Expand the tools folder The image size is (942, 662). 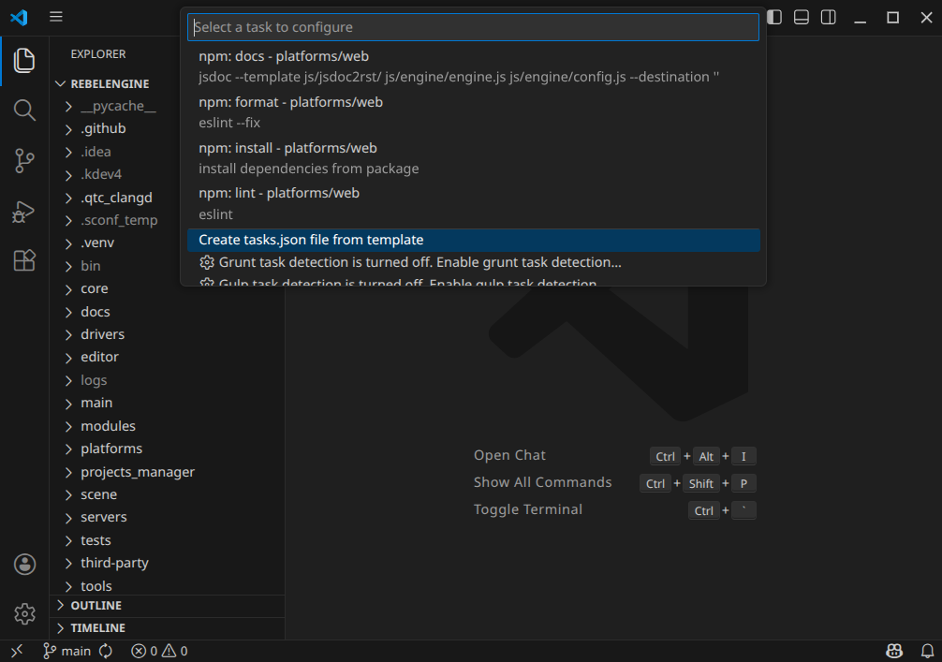[x=167, y=585]
